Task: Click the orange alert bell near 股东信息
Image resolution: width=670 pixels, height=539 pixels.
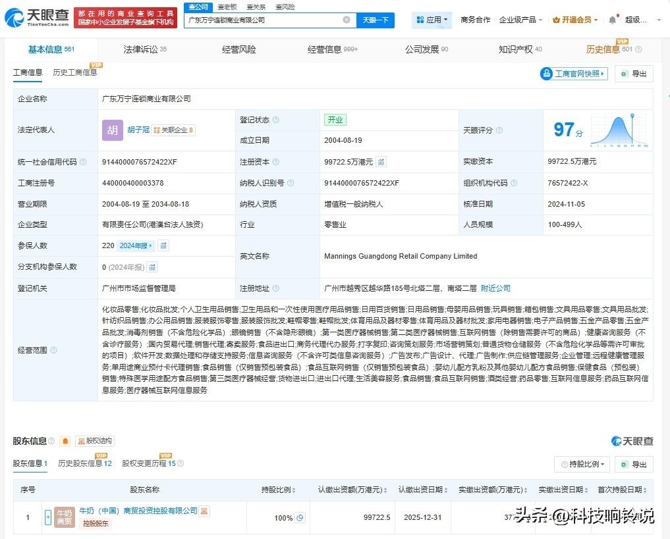Action: coord(65,441)
